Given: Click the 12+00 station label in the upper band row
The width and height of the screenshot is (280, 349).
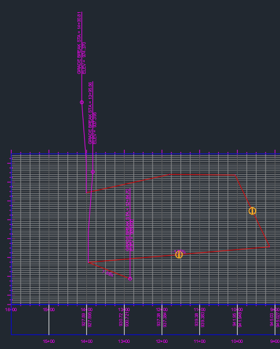Looking at the screenshot, I should point(162,309).
